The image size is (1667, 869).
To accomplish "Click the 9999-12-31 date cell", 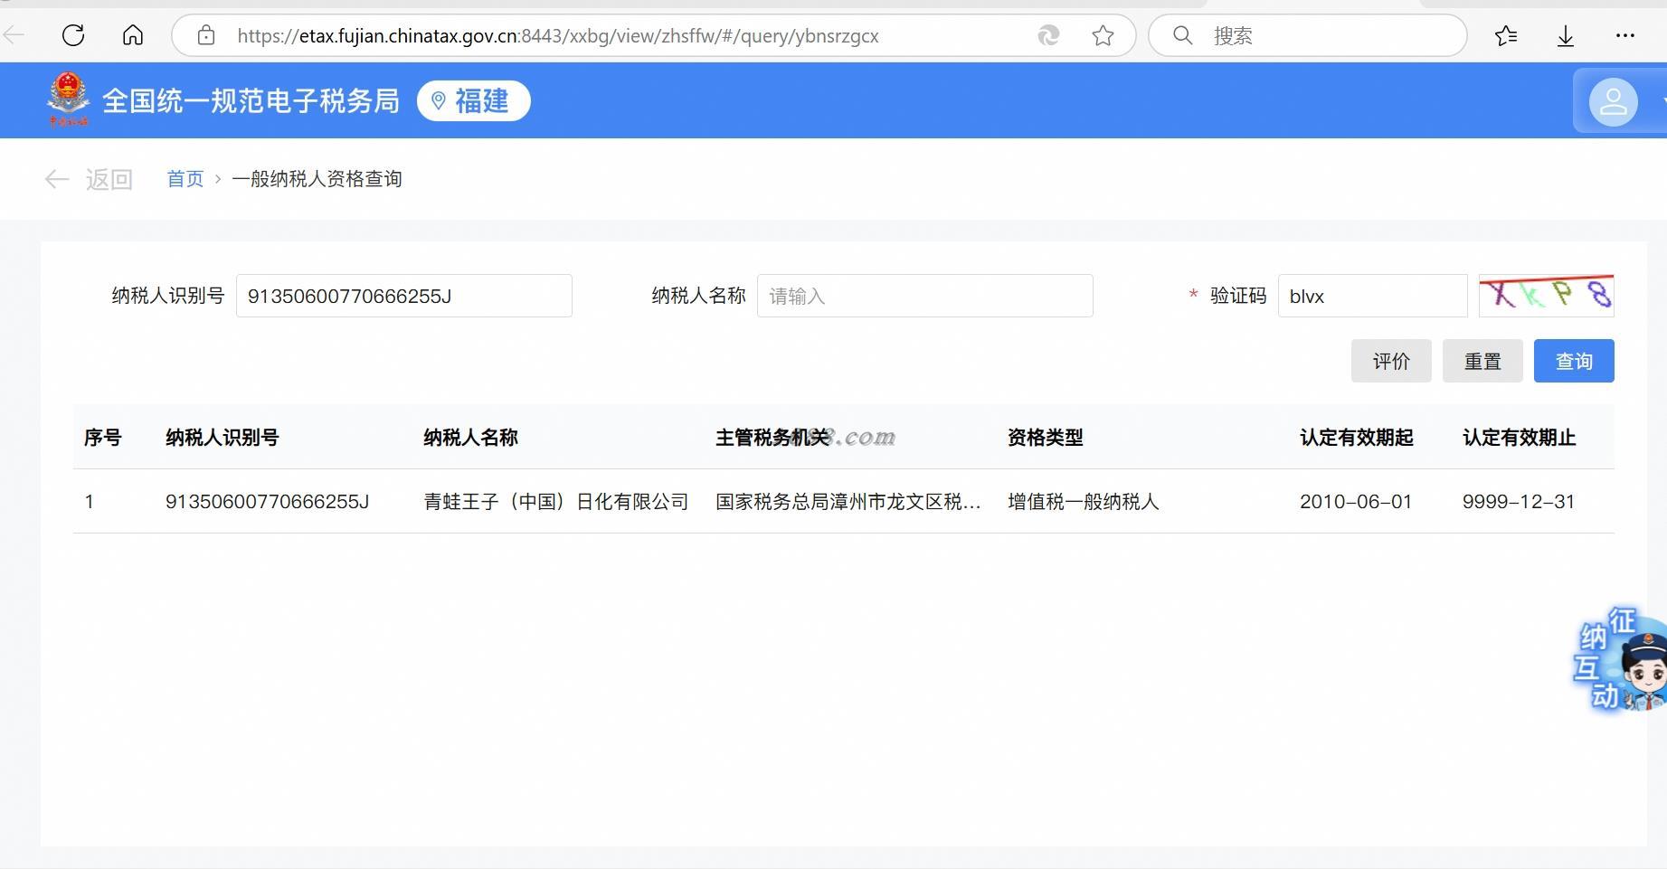I will pyautogui.click(x=1519, y=502).
